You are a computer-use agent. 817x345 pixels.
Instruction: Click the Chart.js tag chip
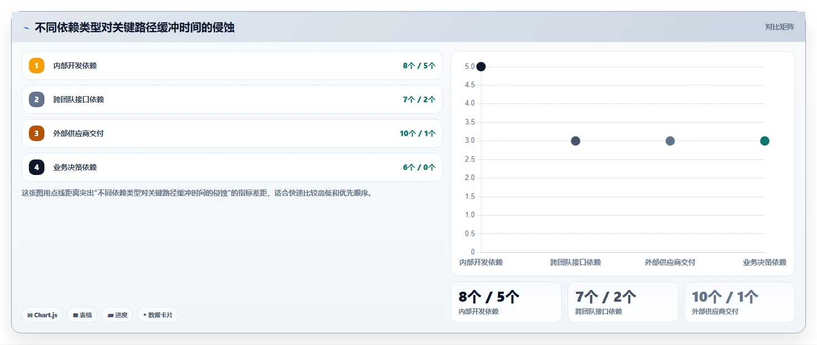coord(42,315)
